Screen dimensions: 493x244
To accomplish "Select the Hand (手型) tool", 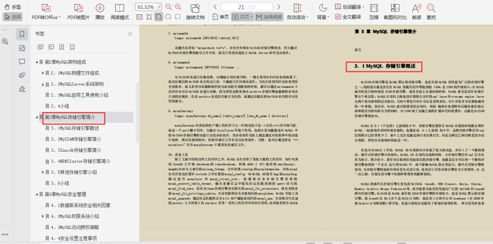I will (x=13, y=7).
